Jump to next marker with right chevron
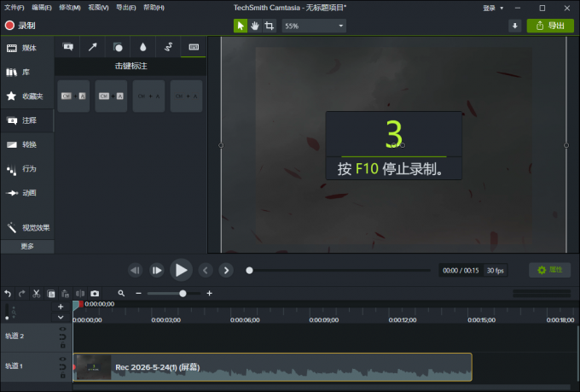The width and height of the screenshot is (580, 392). click(x=226, y=271)
